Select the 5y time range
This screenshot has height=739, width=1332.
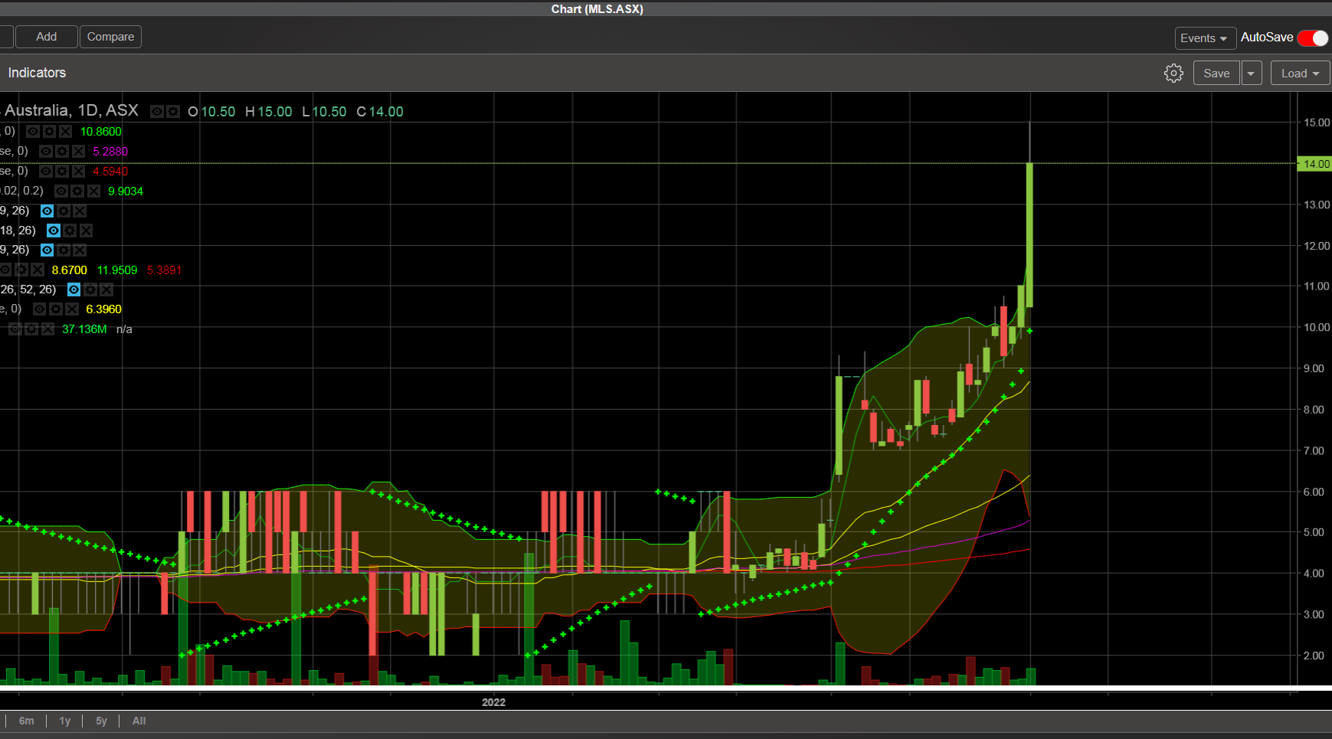(x=101, y=721)
